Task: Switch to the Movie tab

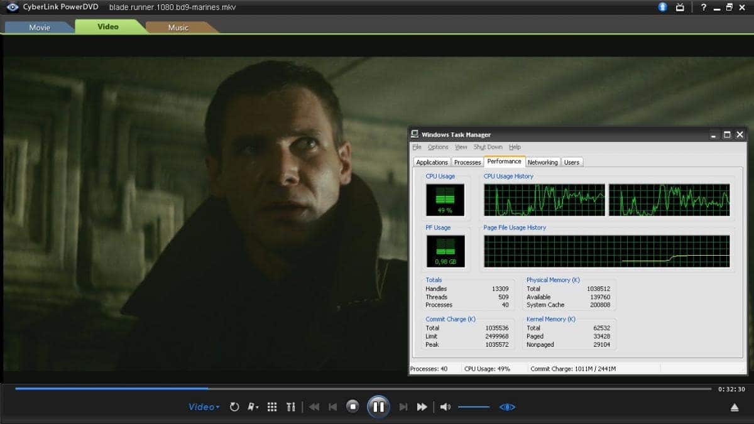Action: [x=40, y=27]
